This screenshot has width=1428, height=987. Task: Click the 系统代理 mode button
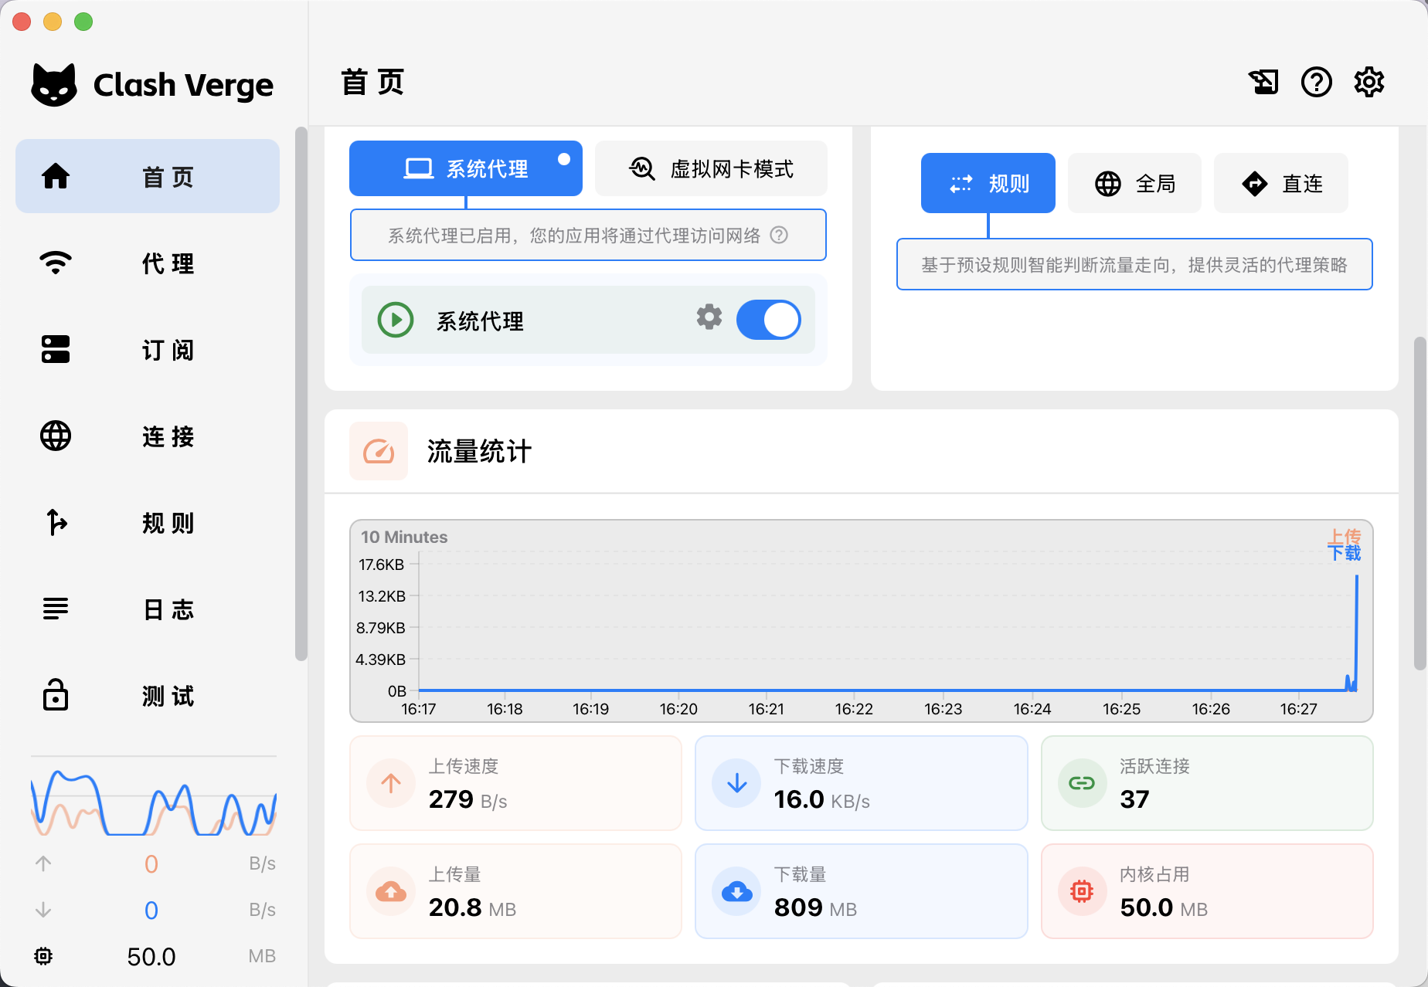point(465,168)
